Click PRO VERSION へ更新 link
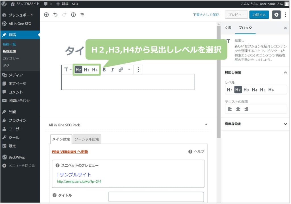291x204 pixels. click(x=70, y=152)
